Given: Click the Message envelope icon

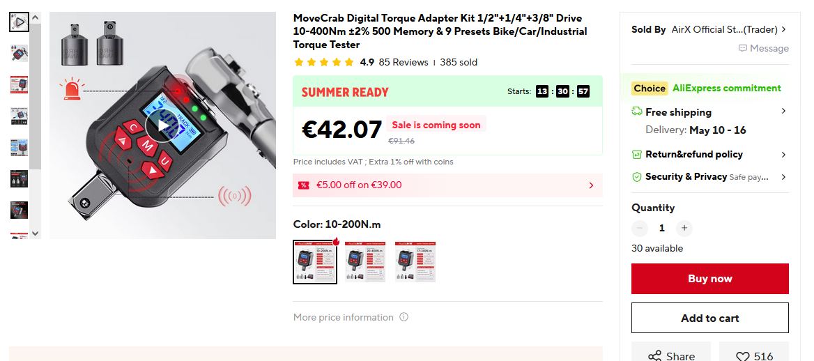Looking at the screenshot, I should click(743, 48).
